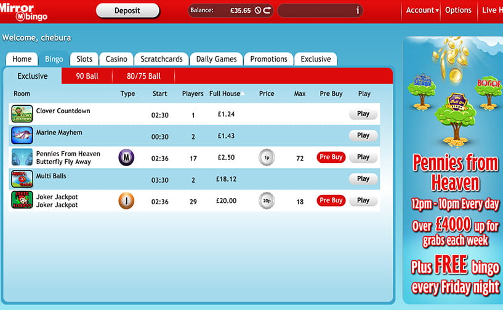Viewport: 503px width, 310px height.
Task: Select the Exclusive bingo sub-tab
Action: pyautogui.click(x=33, y=76)
